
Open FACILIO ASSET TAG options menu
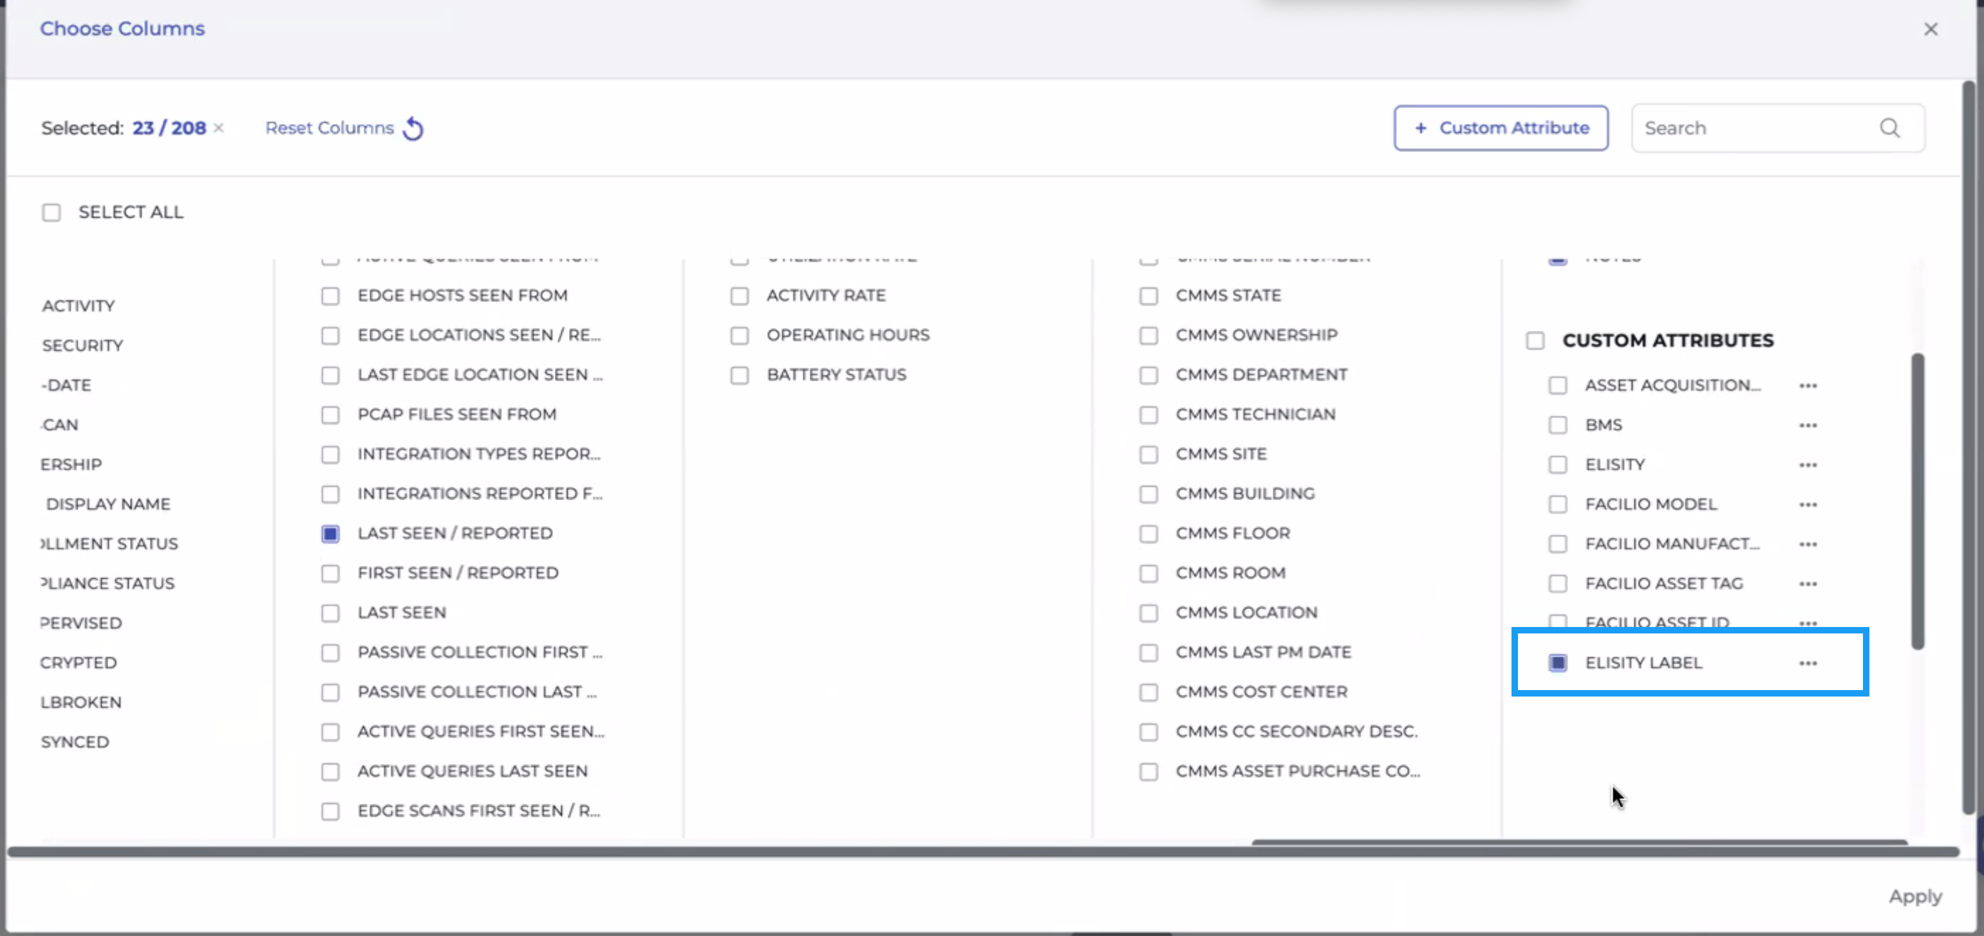[x=1808, y=584]
